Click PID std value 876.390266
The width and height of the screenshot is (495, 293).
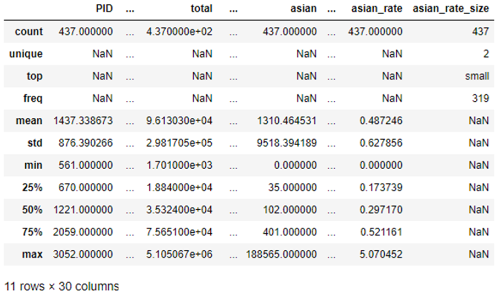tap(86, 143)
